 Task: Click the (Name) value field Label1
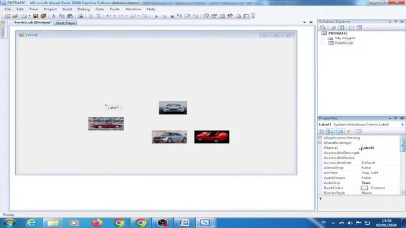(380, 148)
